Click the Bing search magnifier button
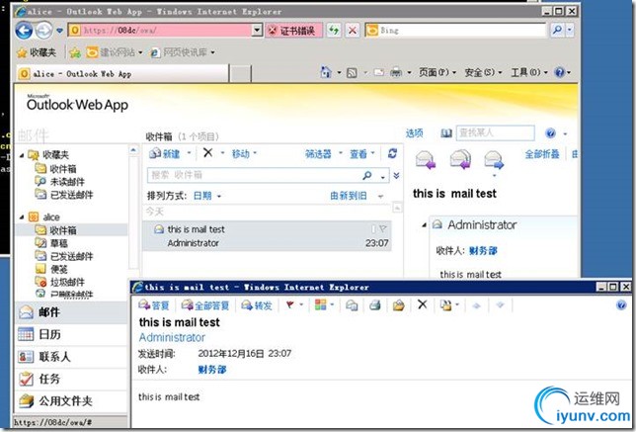 558,30
